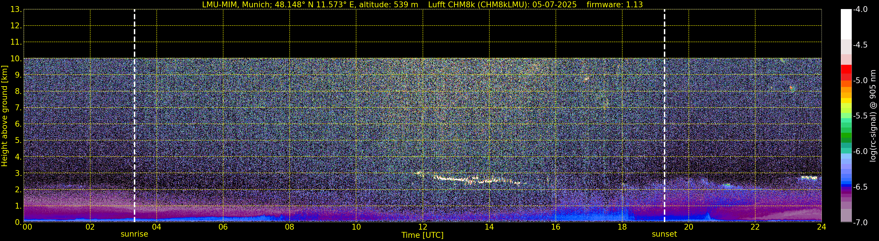Click the x-axis tick label '00'

point(27,227)
